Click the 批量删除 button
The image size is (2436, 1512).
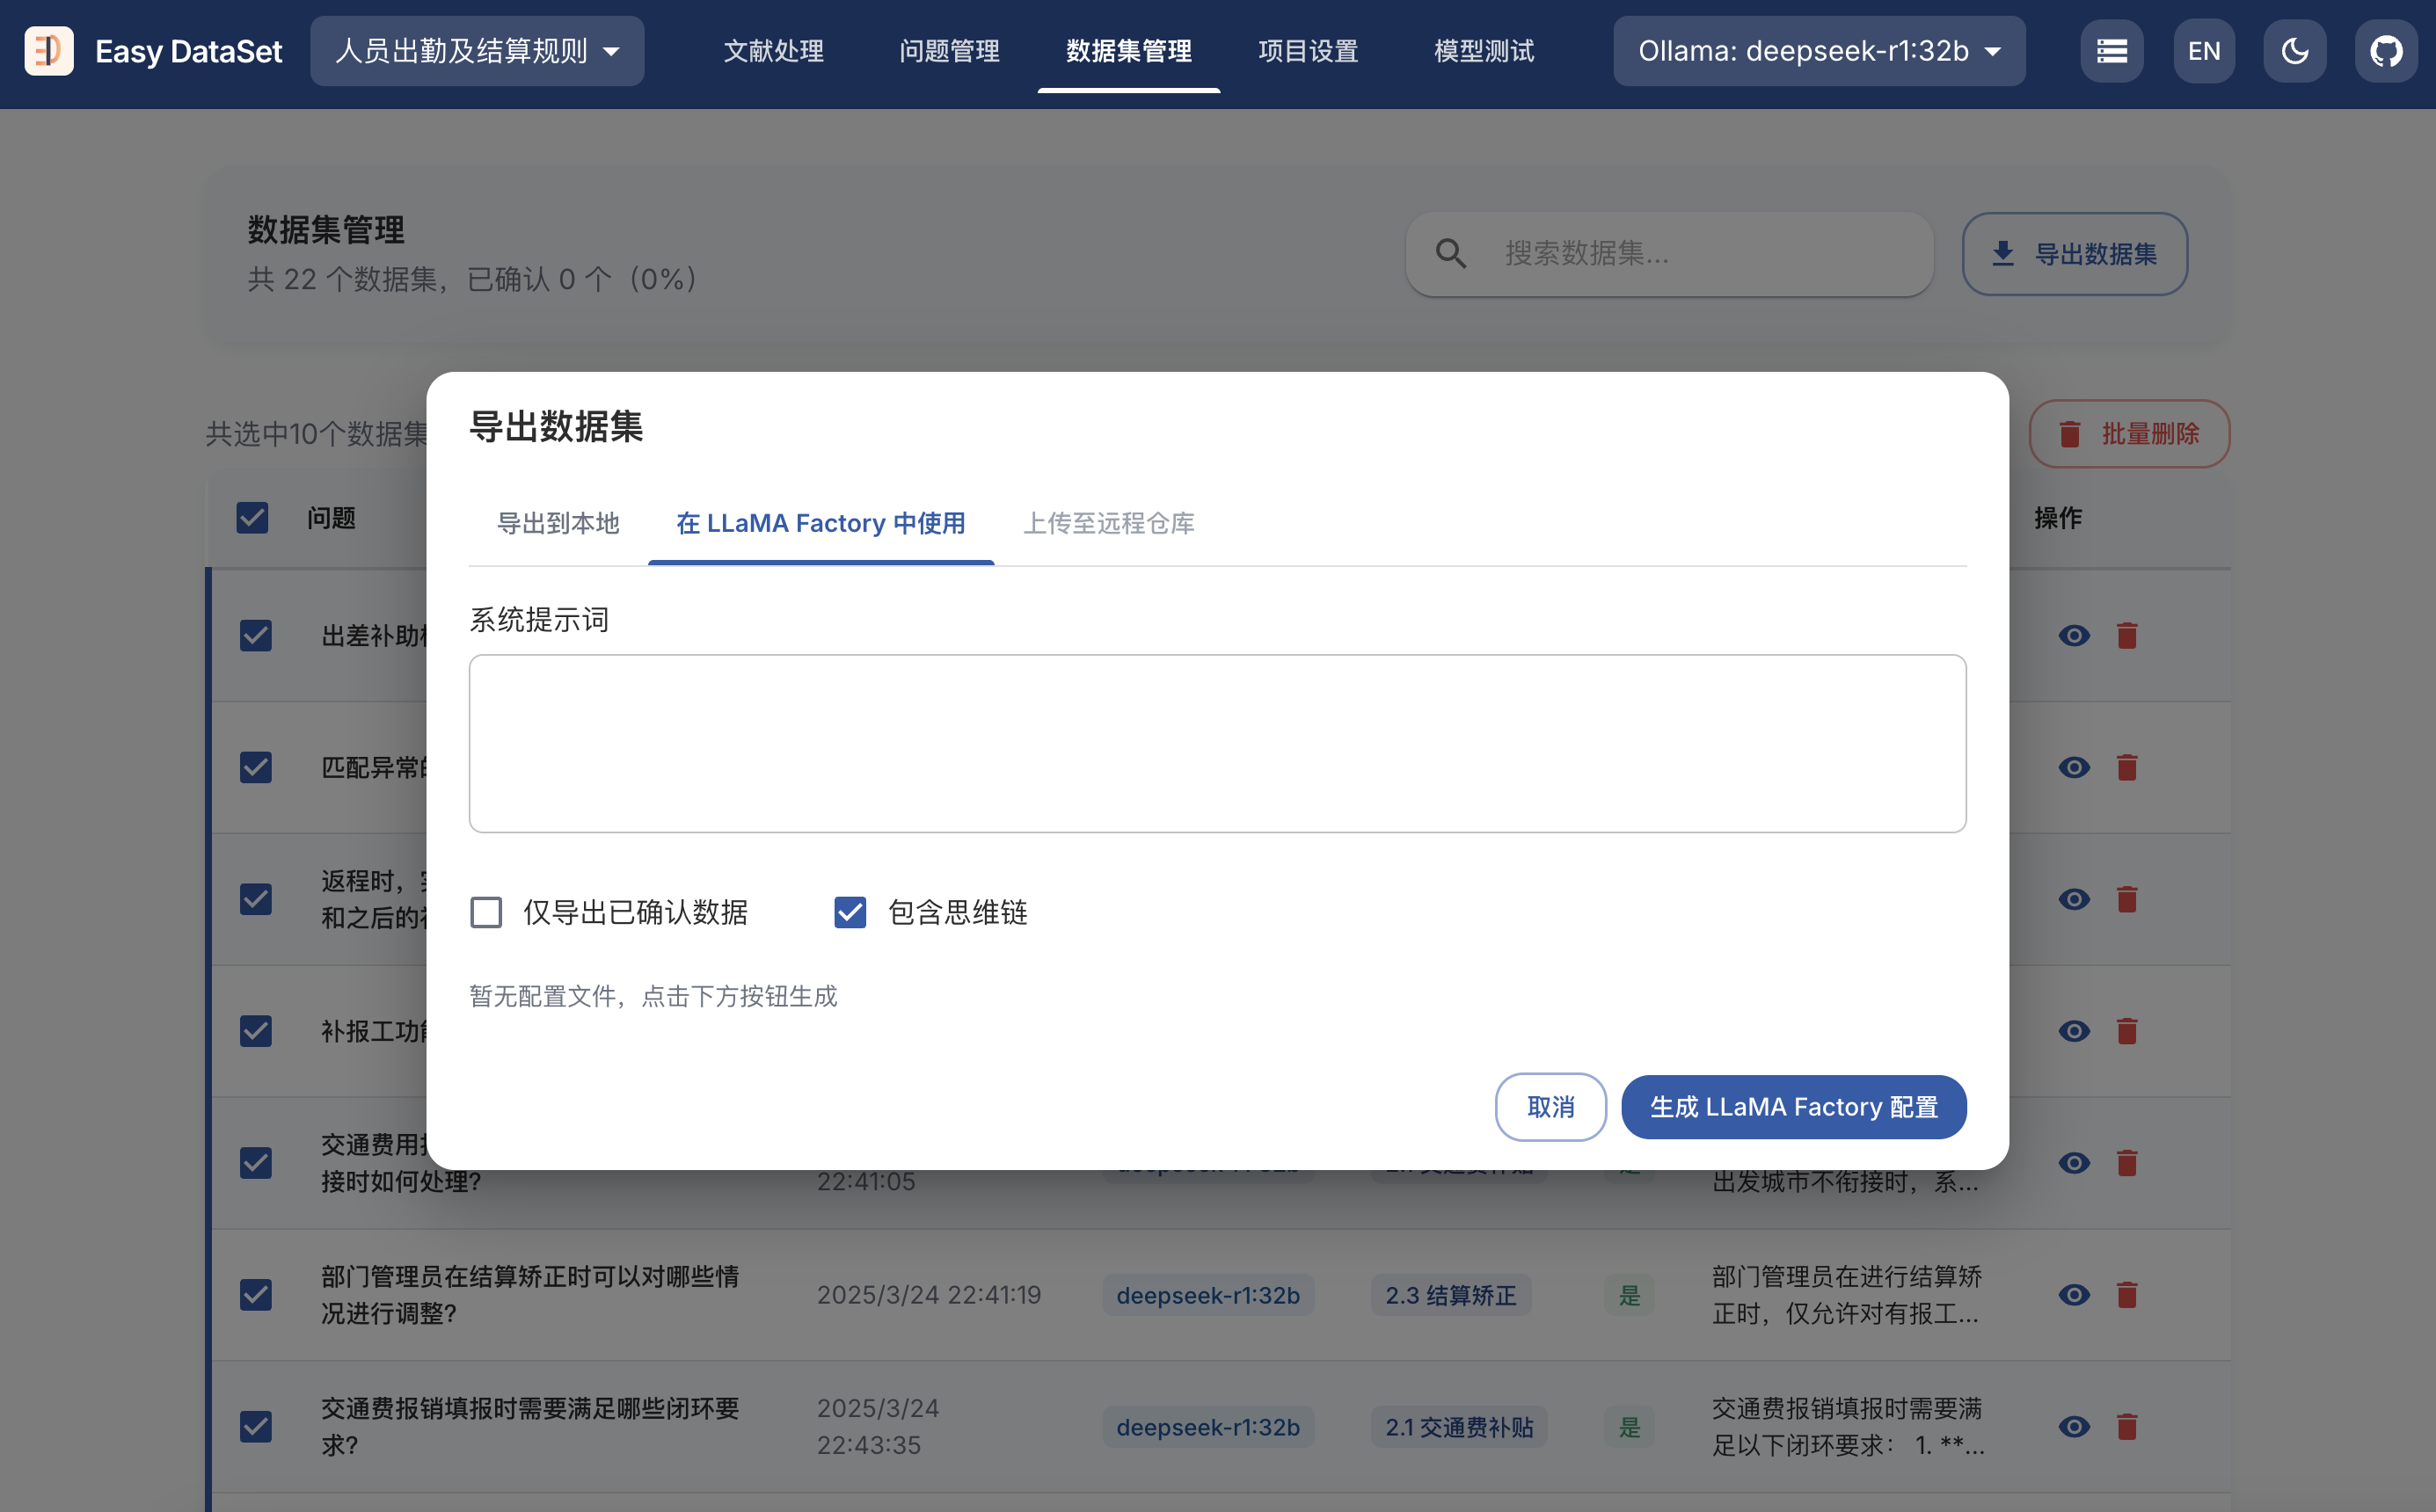point(2129,434)
